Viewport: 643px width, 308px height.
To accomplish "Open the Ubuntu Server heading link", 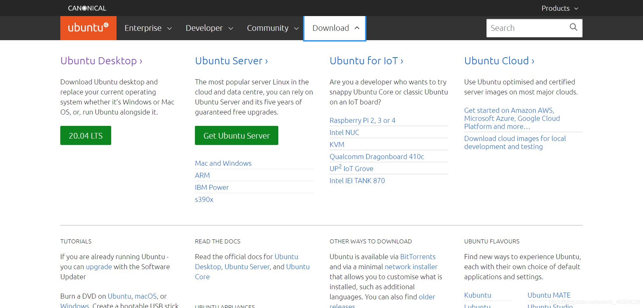I will pyautogui.click(x=231, y=61).
